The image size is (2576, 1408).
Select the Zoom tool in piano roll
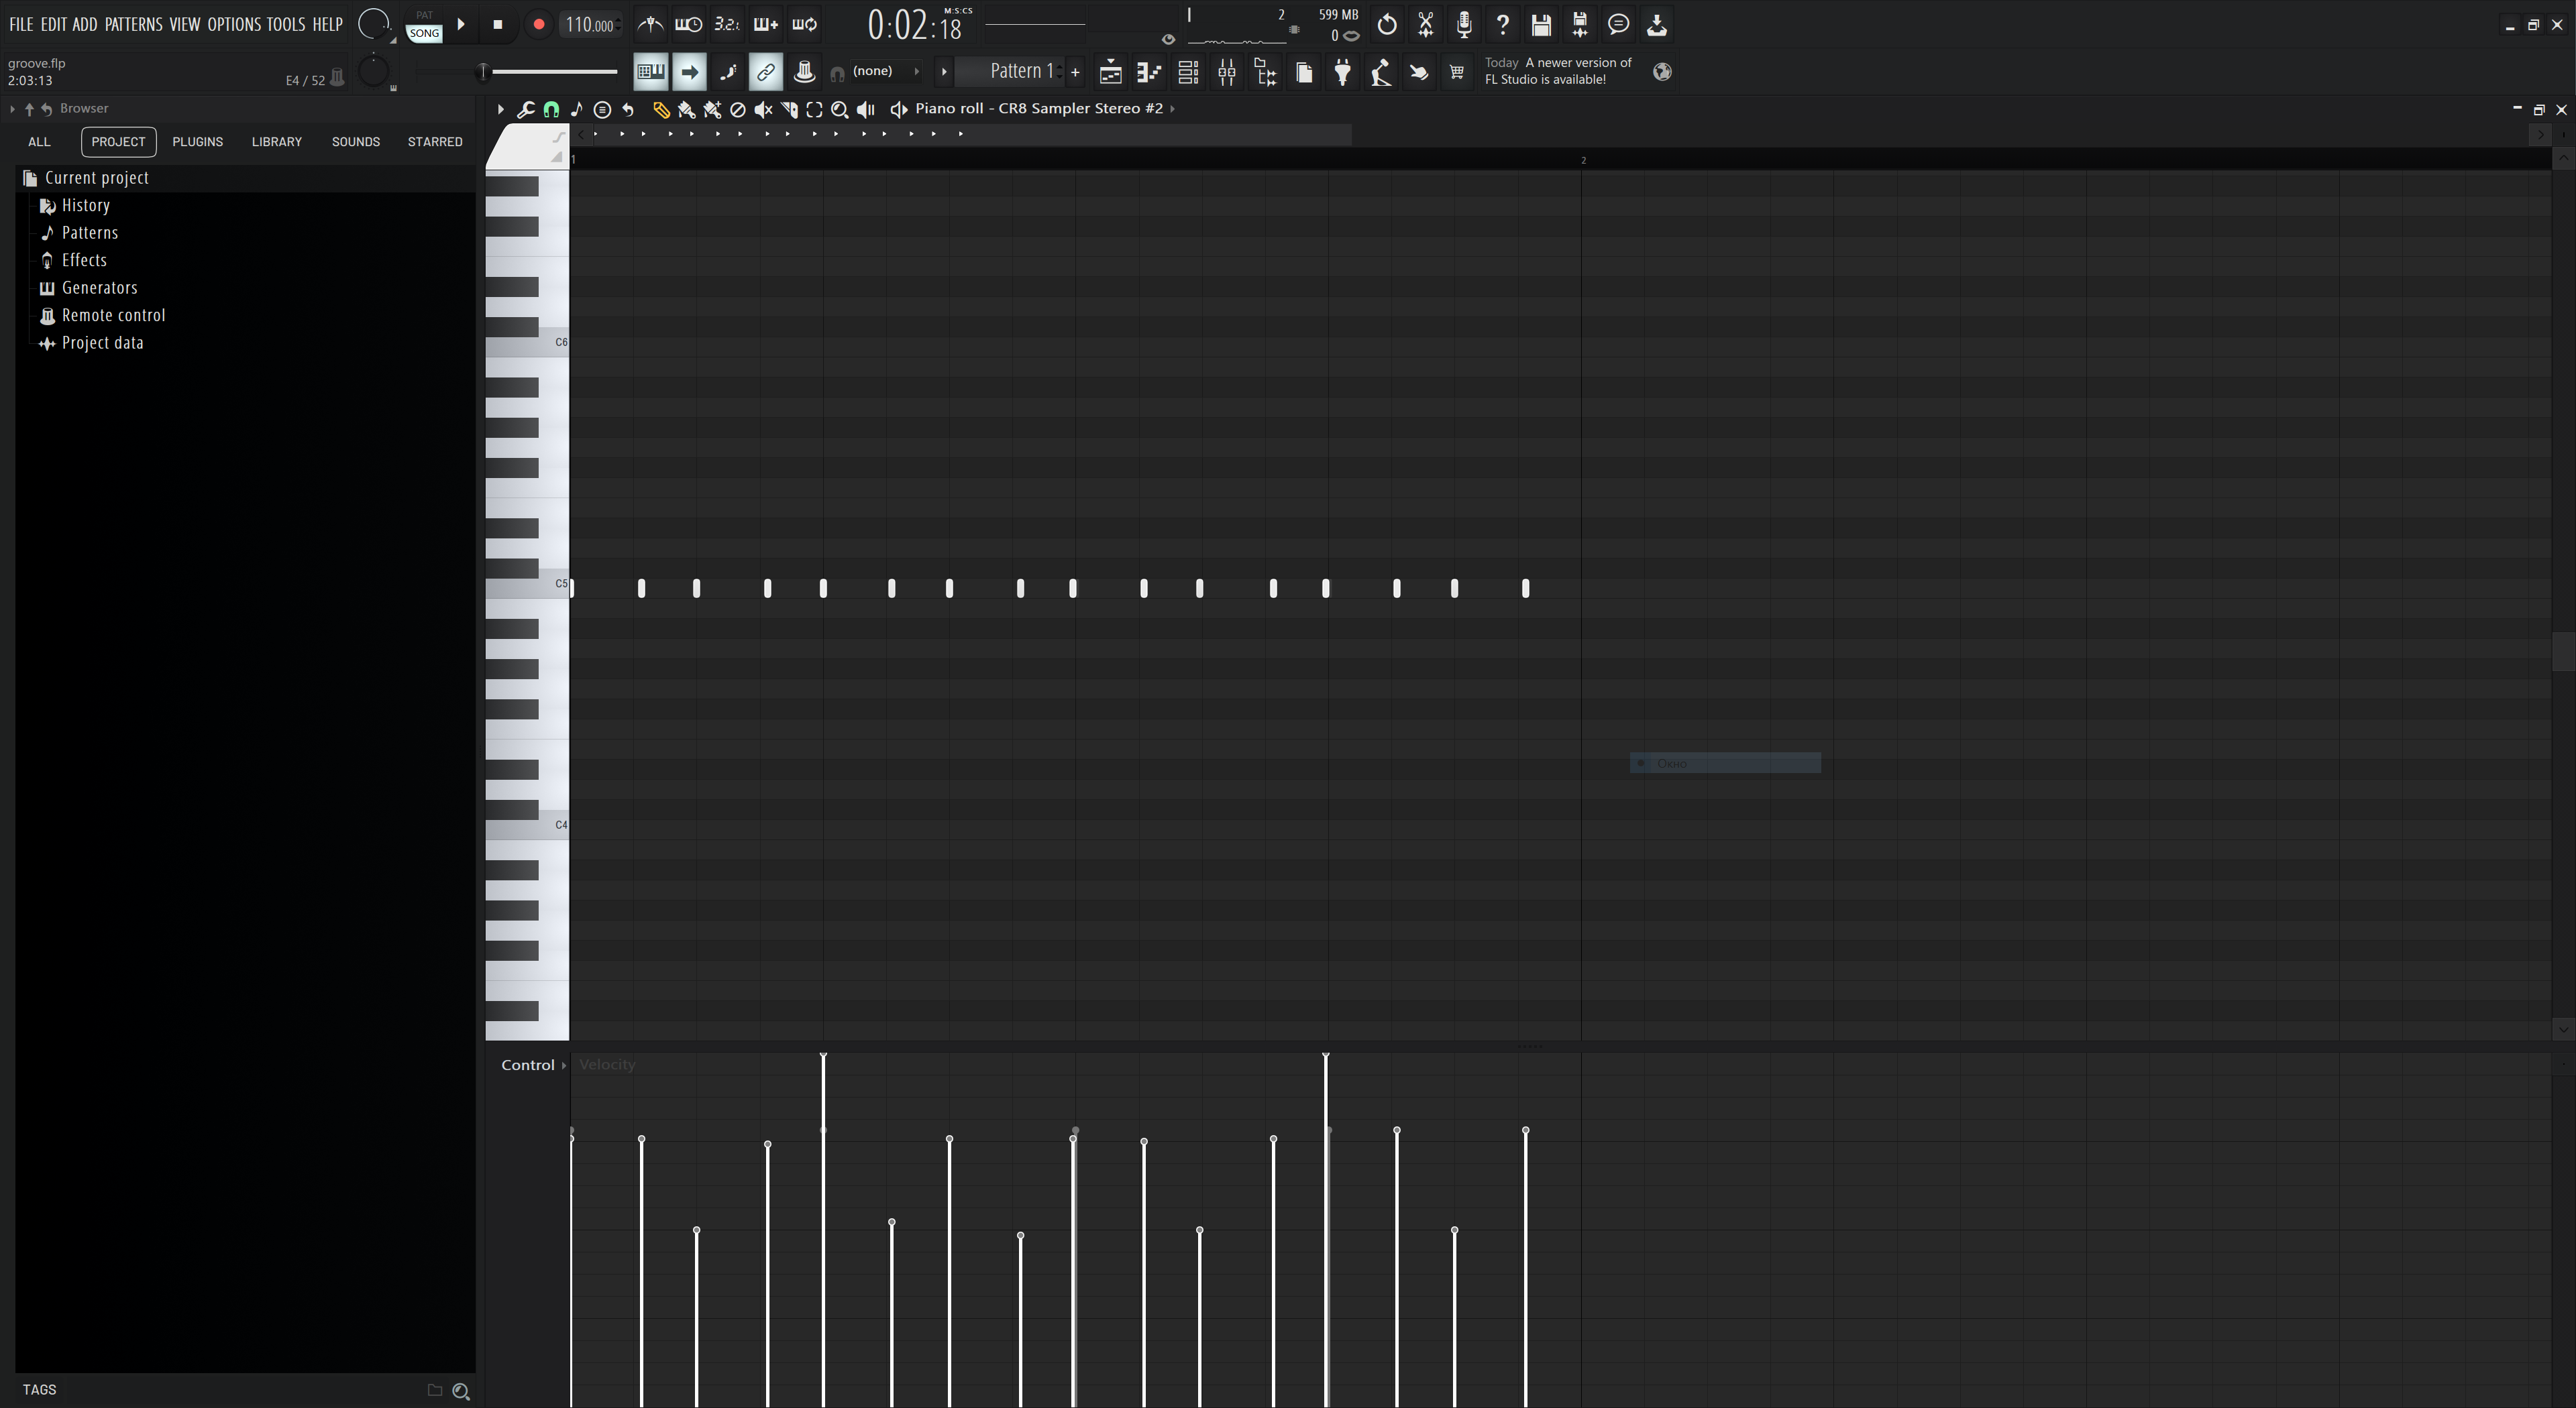[x=840, y=110]
